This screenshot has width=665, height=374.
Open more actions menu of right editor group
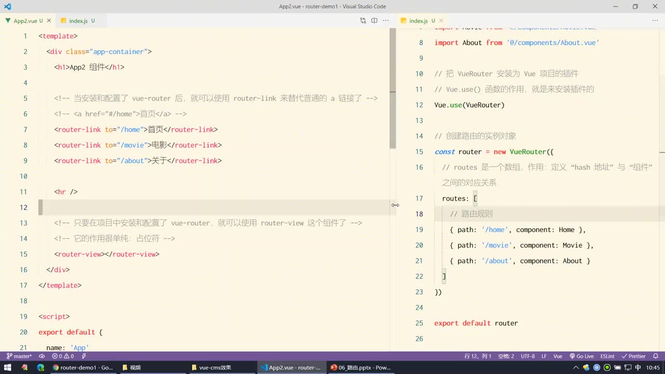(x=655, y=21)
